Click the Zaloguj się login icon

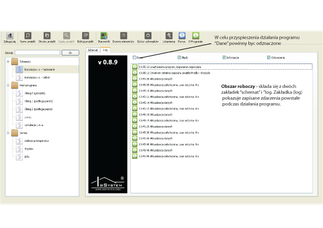(x=9, y=36)
